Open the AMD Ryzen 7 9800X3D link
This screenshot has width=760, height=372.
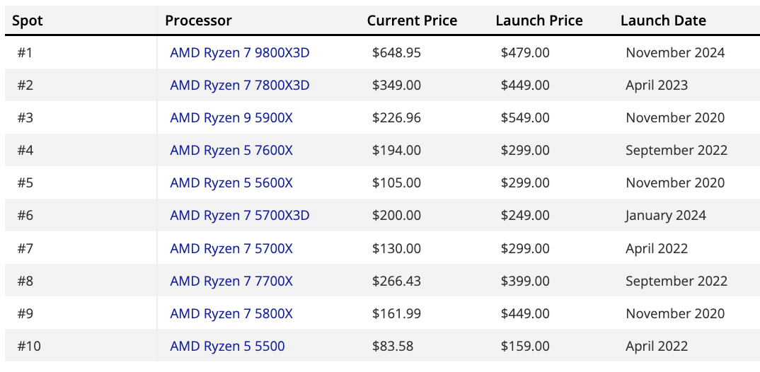[240, 53]
